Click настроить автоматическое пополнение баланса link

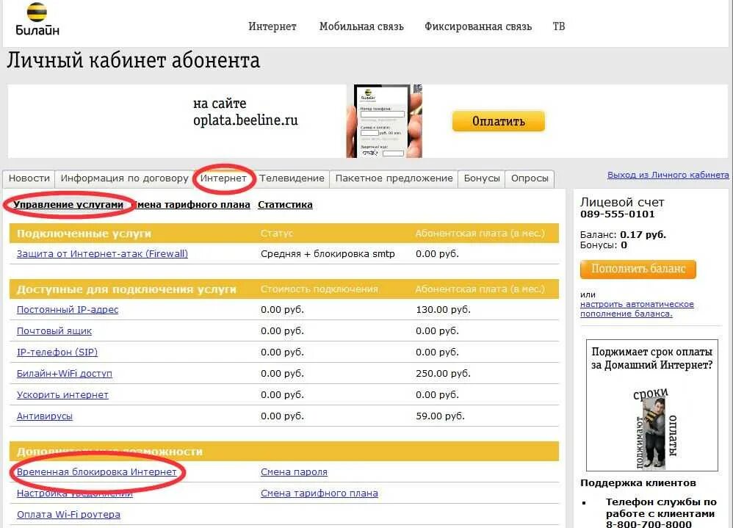[x=637, y=309]
